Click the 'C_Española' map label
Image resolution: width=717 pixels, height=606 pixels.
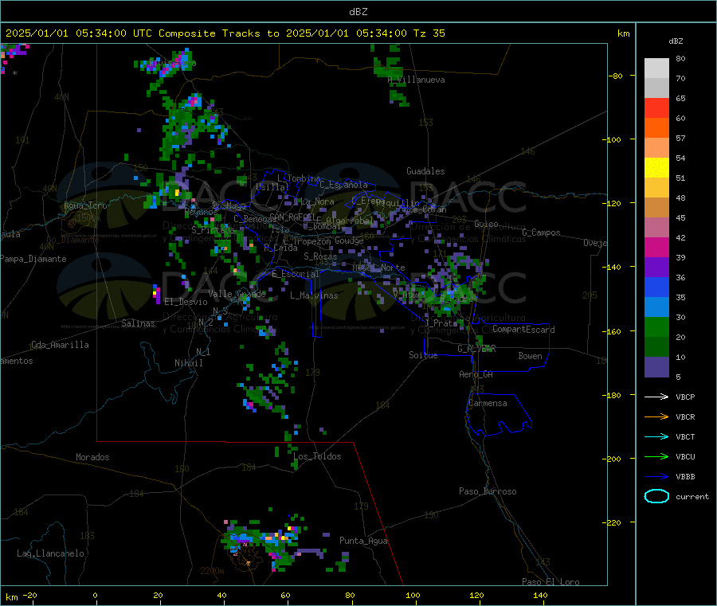click(x=343, y=185)
